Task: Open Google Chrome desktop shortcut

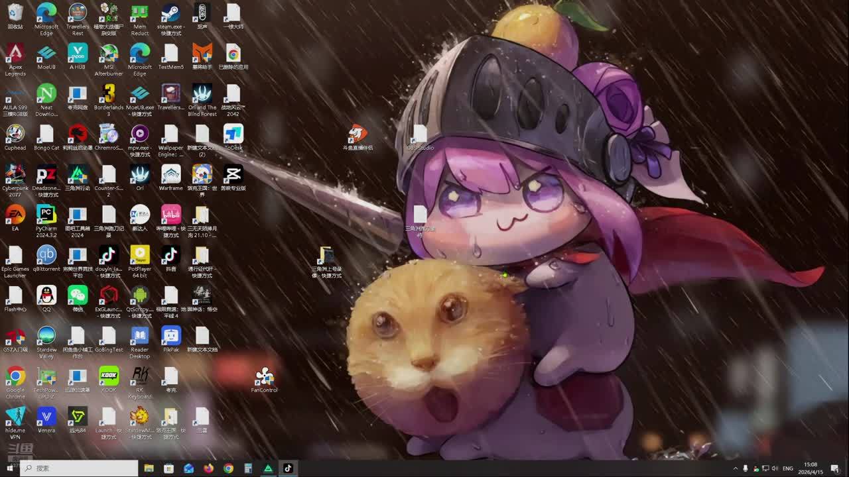Action: pyautogui.click(x=15, y=376)
